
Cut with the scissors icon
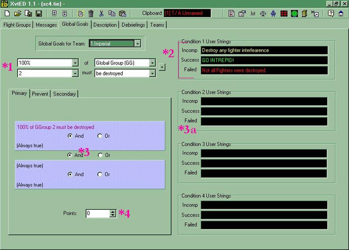click(x=101, y=13)
